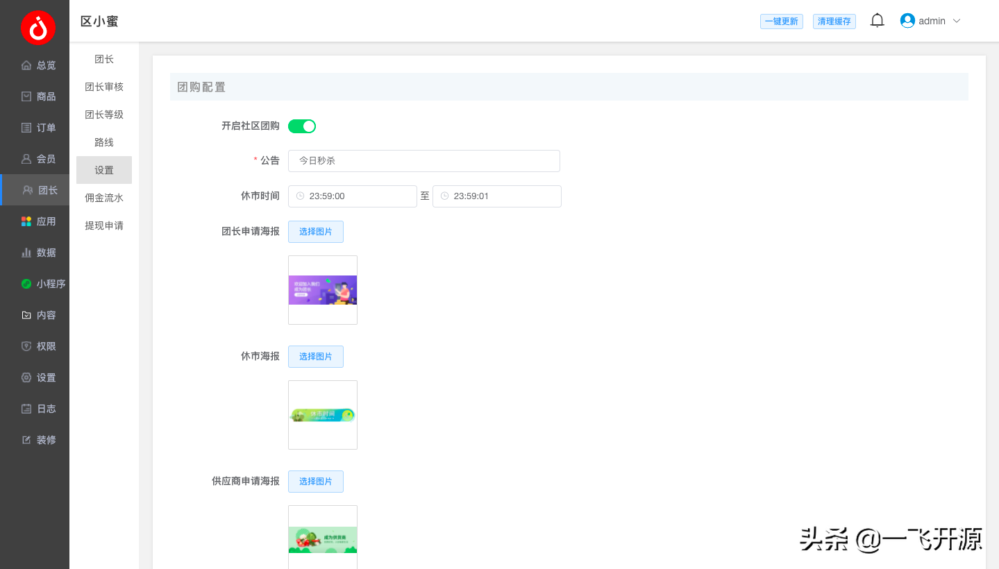Open the 会员 members person icon

click(26, 159)
